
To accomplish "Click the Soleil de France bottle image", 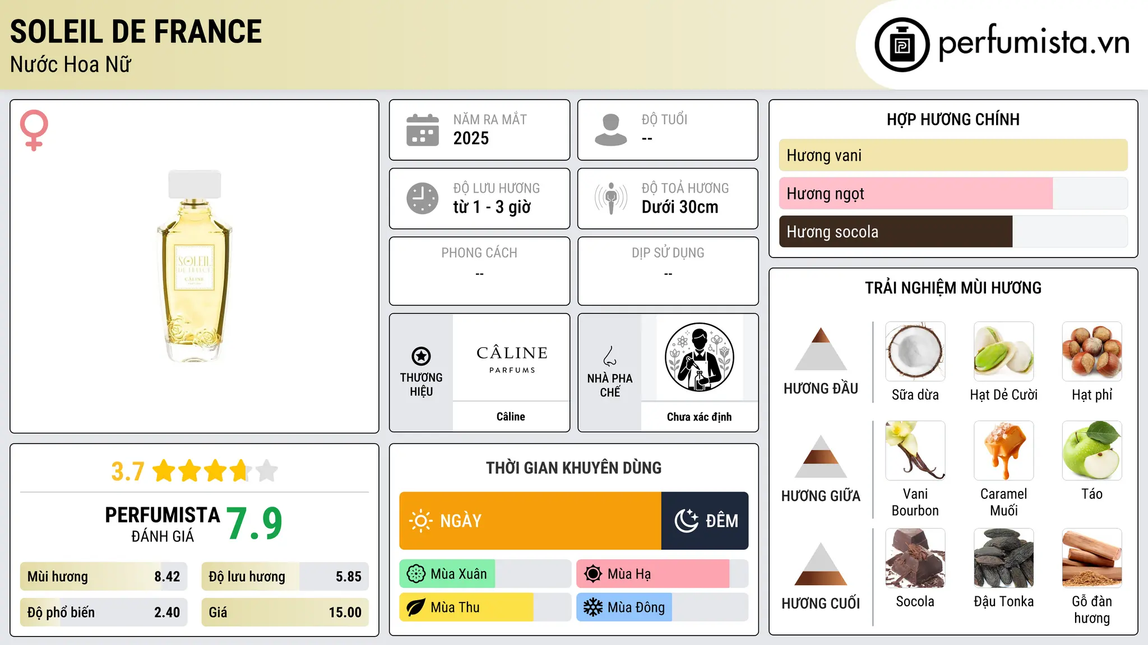I will tap(195, 266).
